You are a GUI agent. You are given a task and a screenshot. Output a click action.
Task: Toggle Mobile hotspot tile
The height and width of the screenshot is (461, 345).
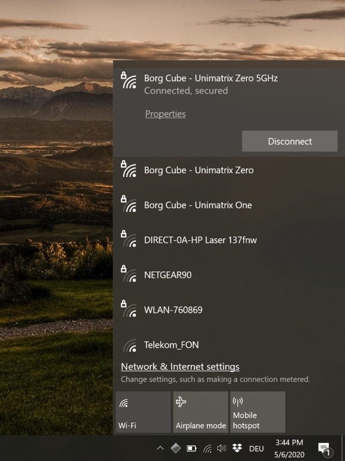coord(257,412)
